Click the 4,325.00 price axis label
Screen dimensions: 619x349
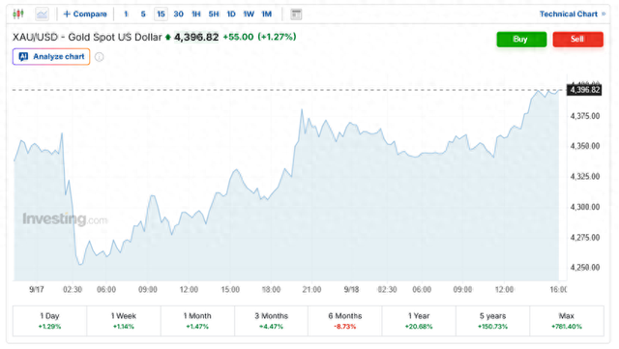[x=585, y=177]
